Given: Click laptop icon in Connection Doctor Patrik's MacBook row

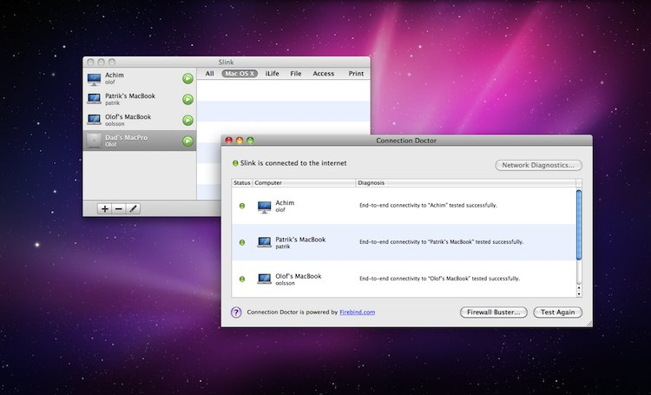Looking at the screenshot, I should (x=264, y=242).
